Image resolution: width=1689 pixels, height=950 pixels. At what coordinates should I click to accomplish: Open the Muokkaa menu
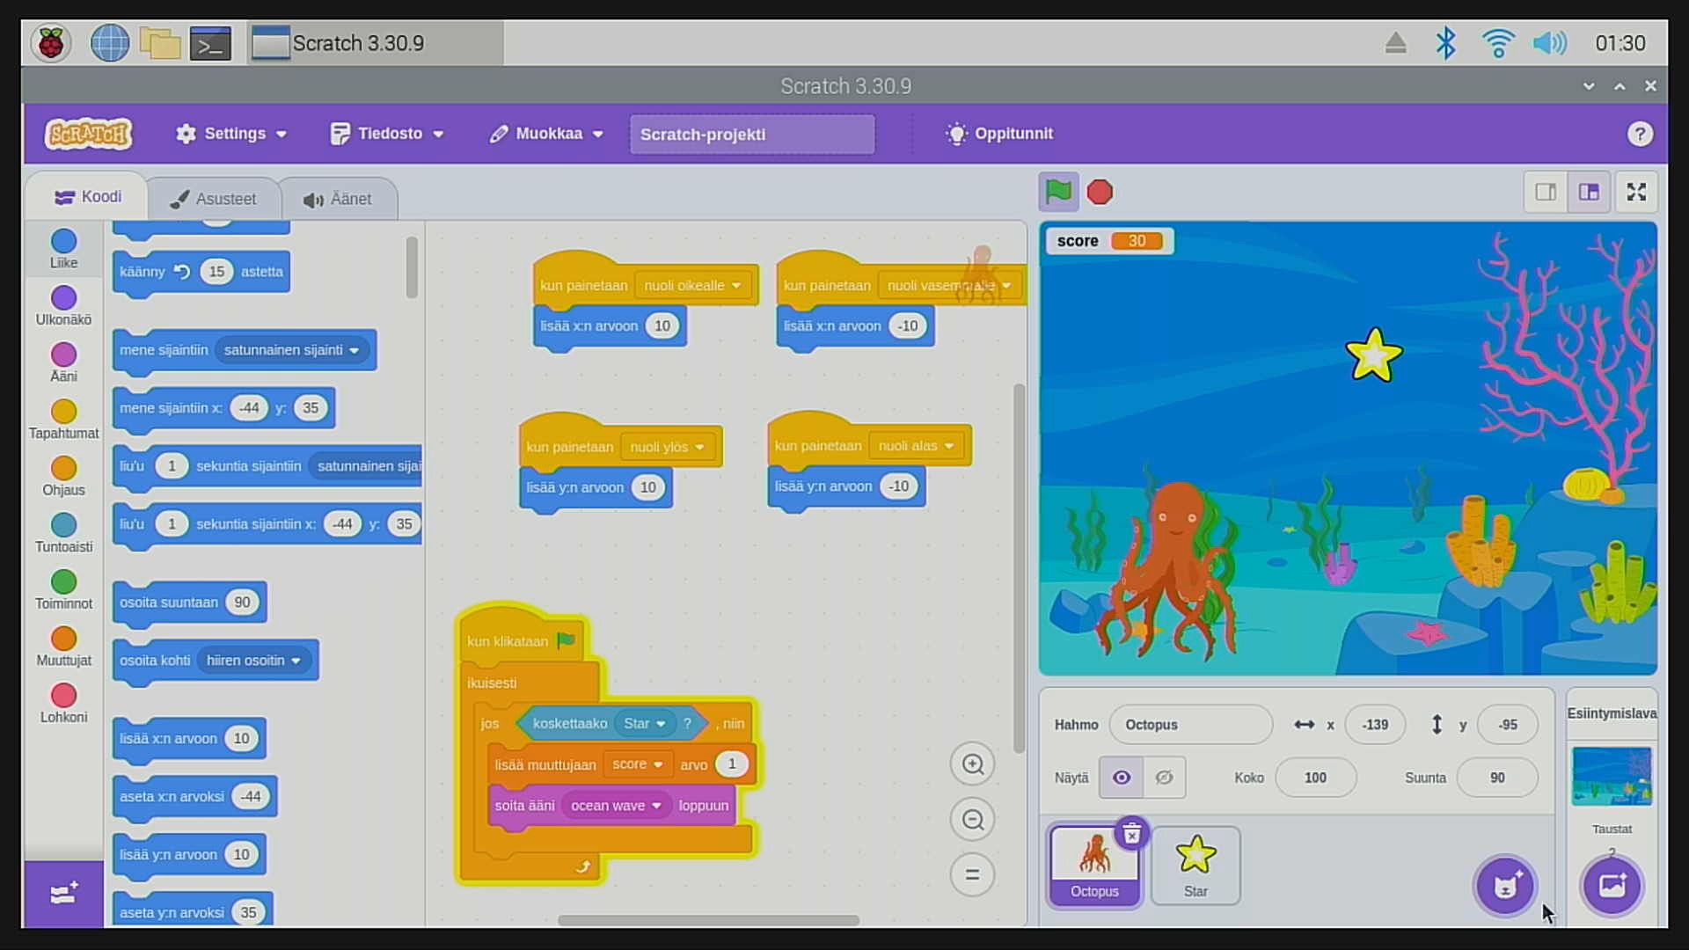click(547, 134)
